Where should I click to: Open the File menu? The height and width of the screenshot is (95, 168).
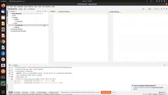coord(8,7)
